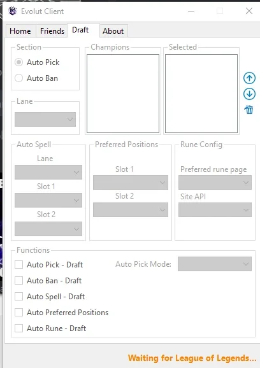Open Preferred Positions Slot 2 dropdown

(x=131, y=209)
